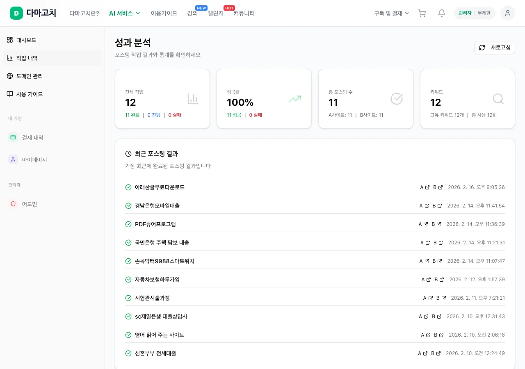Screen dimensions: 525x369
Task: Click the green D logo icon
Action: point(16,13)
